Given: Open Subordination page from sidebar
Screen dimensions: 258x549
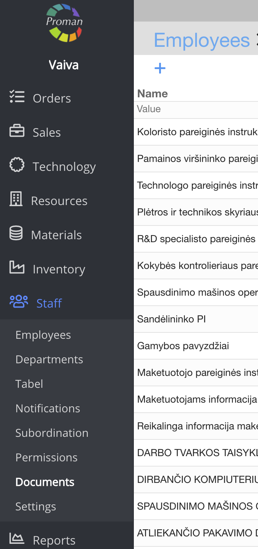Looking at the screenshot, I should coord(52,433).
